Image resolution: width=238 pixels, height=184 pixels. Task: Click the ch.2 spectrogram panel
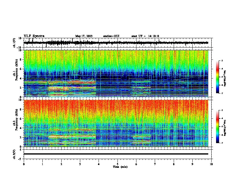click(x=116, y=123)
